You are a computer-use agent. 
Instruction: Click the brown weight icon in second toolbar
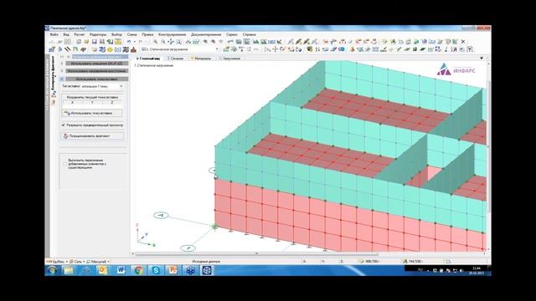click(133, 49)
